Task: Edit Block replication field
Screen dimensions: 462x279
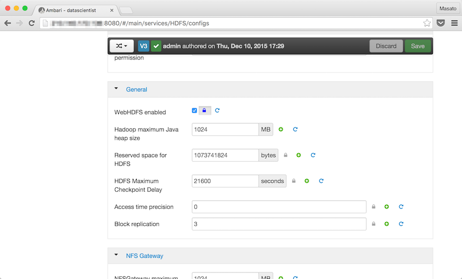Action: (x=279, y=224)
